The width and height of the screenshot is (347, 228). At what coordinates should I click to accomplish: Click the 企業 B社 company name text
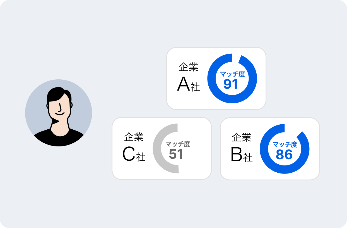pos(242,148)
